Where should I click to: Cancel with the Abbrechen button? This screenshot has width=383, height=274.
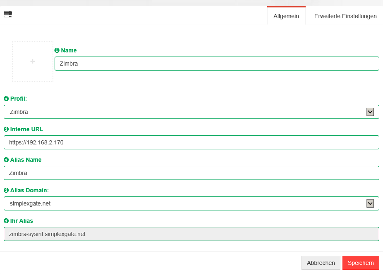point(321,263)
